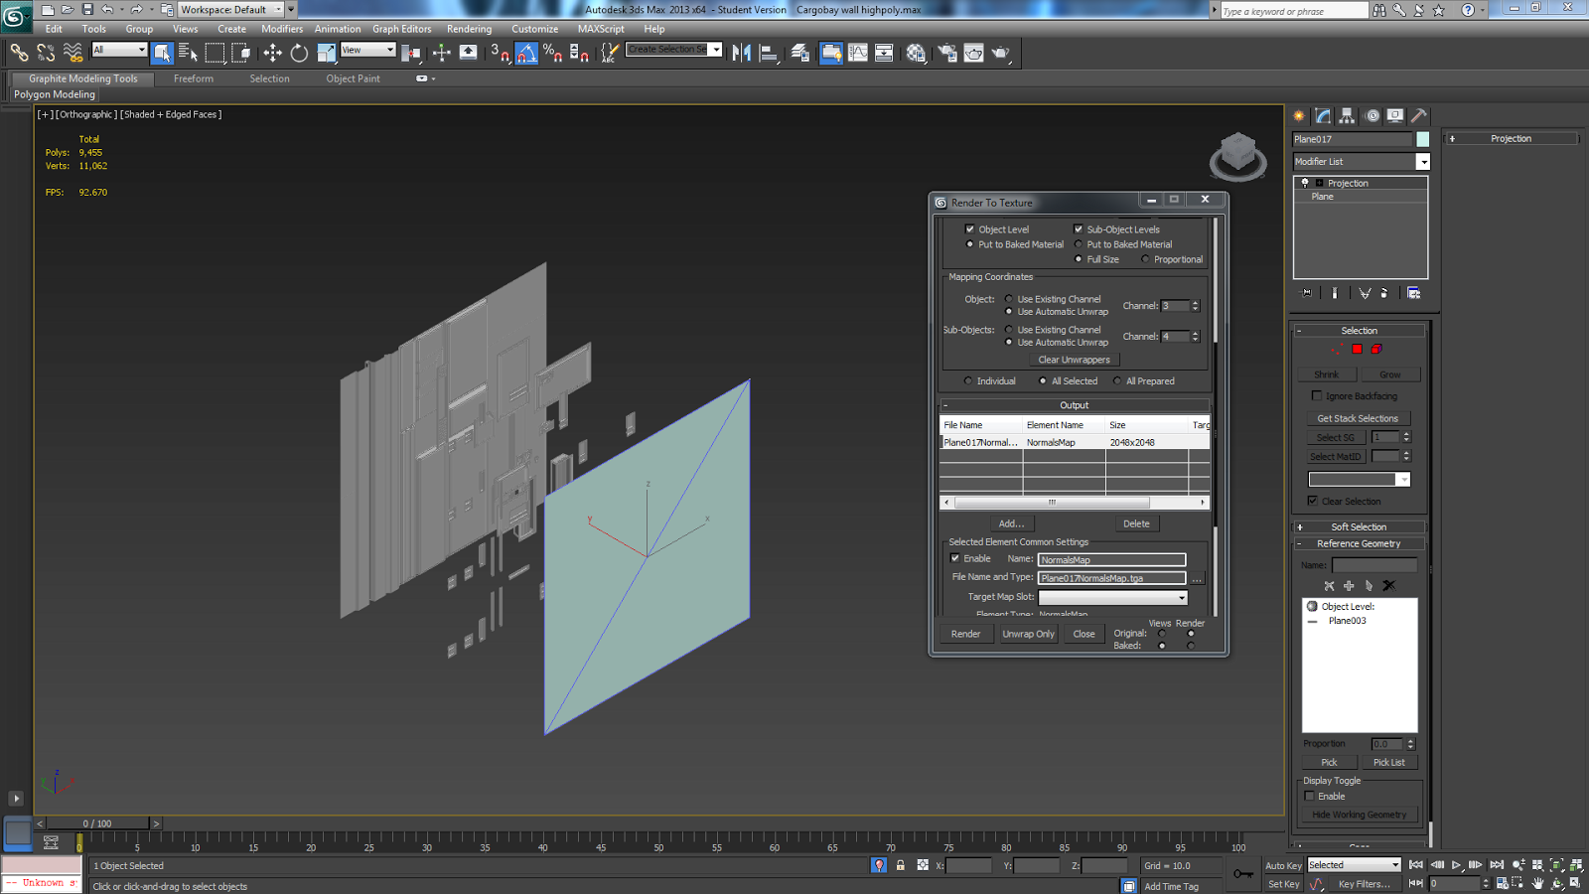1589x894 pixels.
Task: Click the animation time slider 0/100
Action: point(97,823)
